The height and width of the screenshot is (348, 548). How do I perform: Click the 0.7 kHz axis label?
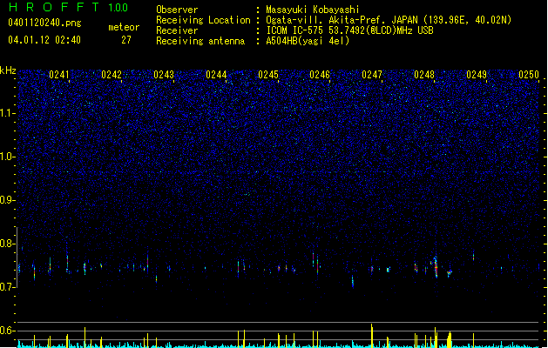coord(8,287)
